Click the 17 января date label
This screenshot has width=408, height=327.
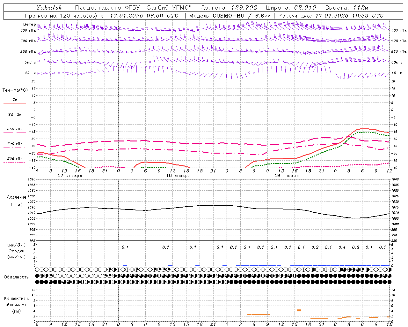pyautogui.click(x=70, y=176)
